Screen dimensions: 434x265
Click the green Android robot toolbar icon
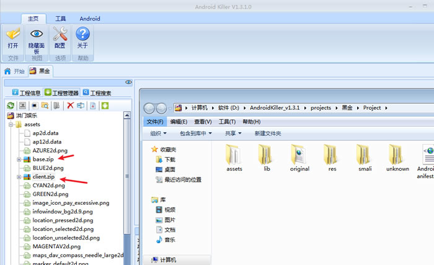(x=105, y=106)
